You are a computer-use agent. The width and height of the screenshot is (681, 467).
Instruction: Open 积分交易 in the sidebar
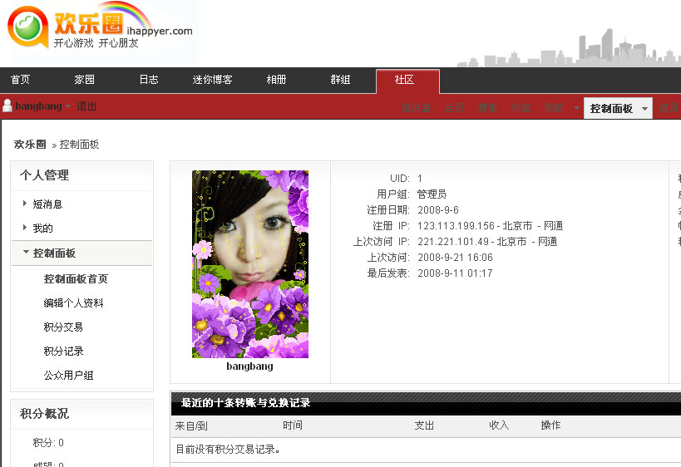tap(63, 327)
